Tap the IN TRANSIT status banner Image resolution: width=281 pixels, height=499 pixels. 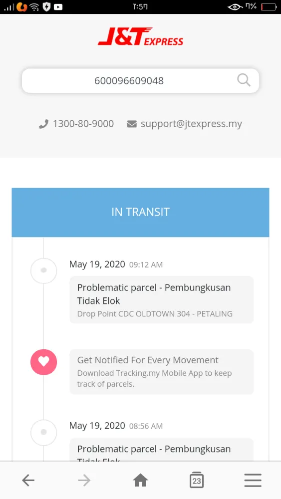point(140,212)
